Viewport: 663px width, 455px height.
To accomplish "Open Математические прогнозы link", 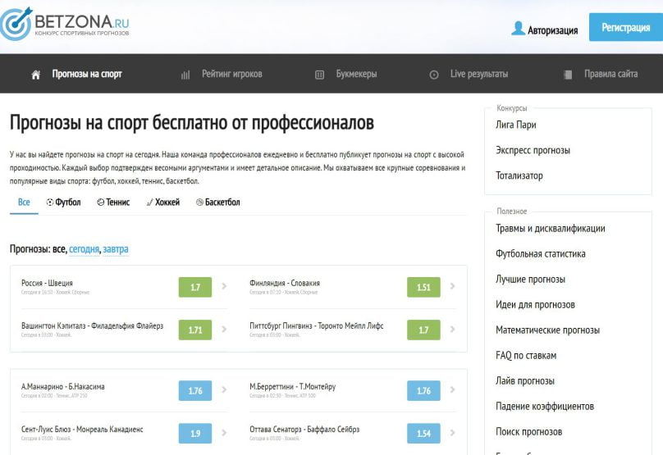I will pos(547,330).
